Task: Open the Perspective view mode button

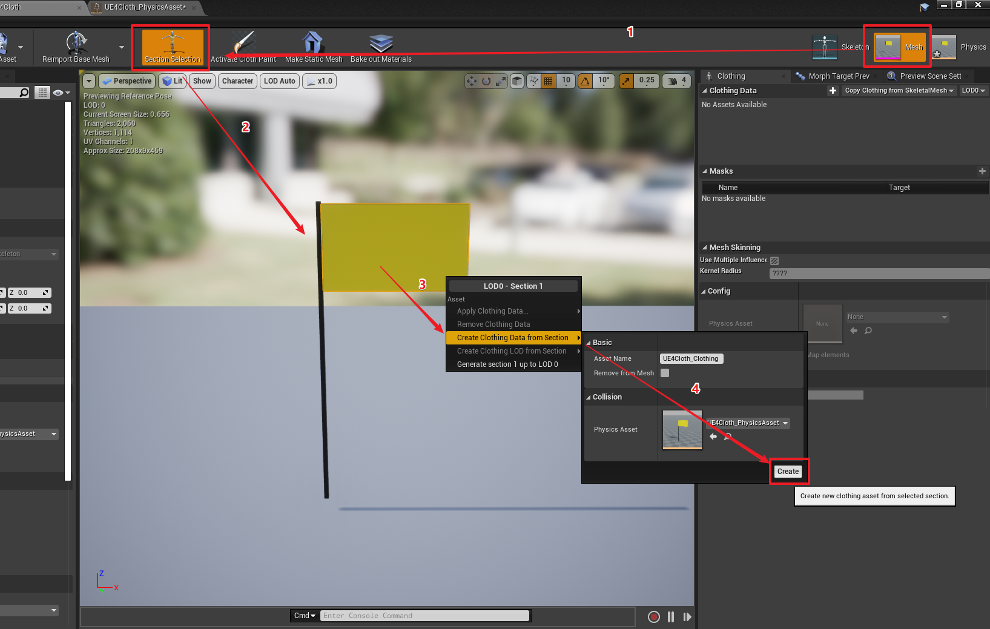Action: click(127, 81)
